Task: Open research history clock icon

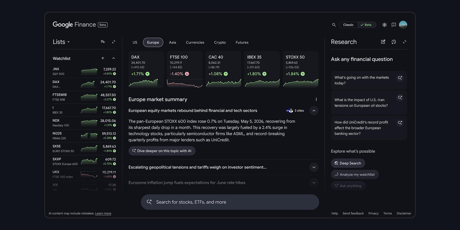Action: pyautogui.click(x=394, y=42)
